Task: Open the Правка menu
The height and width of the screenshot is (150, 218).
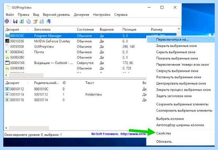Action: 24,15
